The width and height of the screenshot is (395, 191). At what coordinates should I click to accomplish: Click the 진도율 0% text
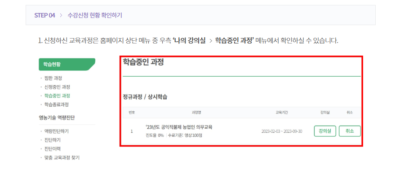pos(155,136)
